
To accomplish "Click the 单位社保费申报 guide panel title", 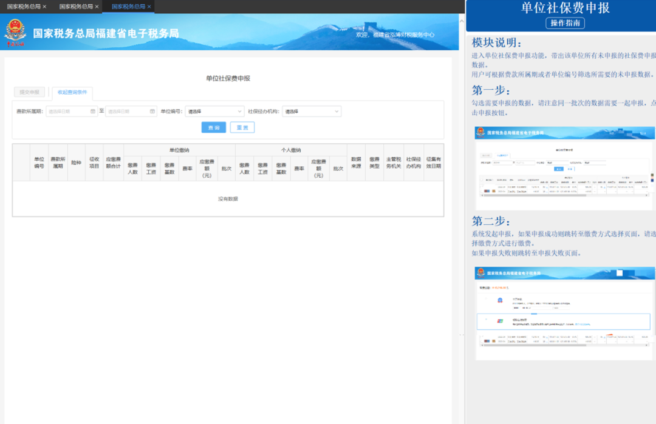I will click(565, 8).
